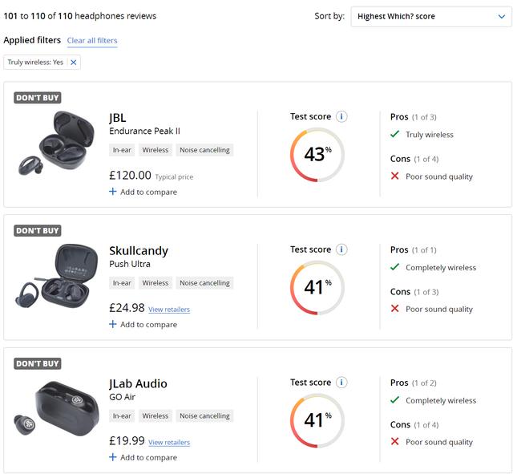
Task: View retailers for Skullcandy Push Ultra
Action: pyautogui.click(x=169, y=310)
